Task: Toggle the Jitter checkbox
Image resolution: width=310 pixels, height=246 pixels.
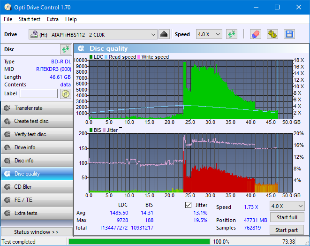Action: [188, 205]
